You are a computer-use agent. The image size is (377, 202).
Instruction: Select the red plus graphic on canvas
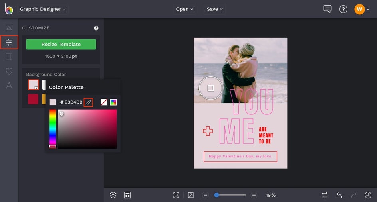tap(208, 131)
